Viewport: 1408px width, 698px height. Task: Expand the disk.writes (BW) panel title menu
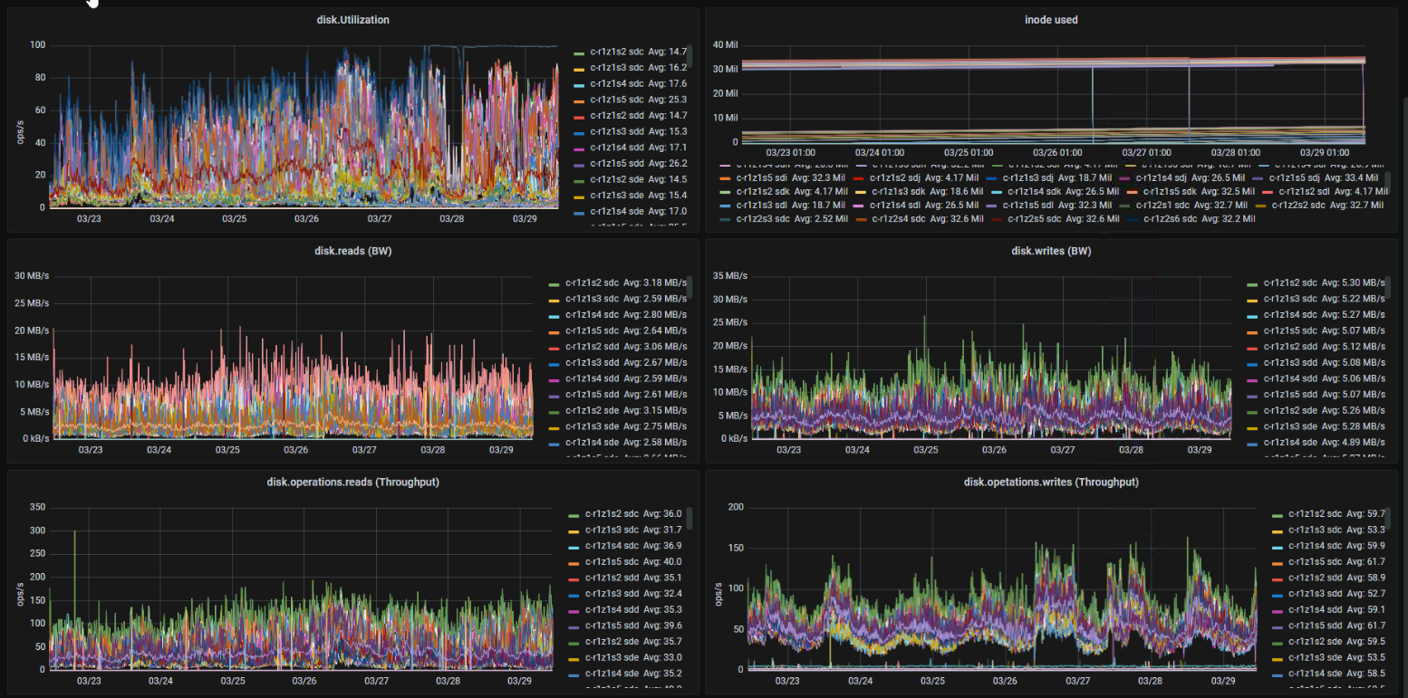(x=1052, y=251)
